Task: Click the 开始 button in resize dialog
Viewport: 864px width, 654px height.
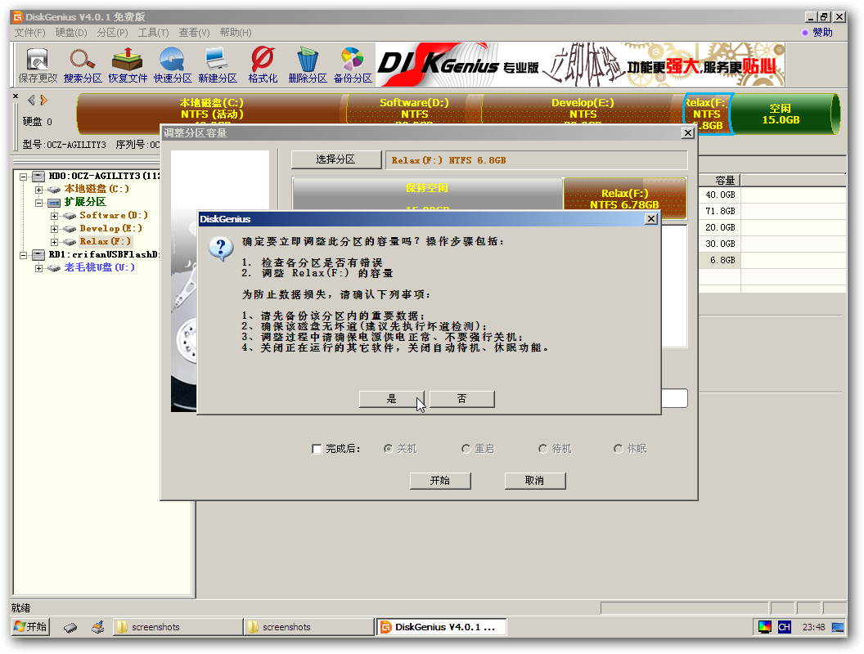Action: pyautogui.click(x=440, y=481)
